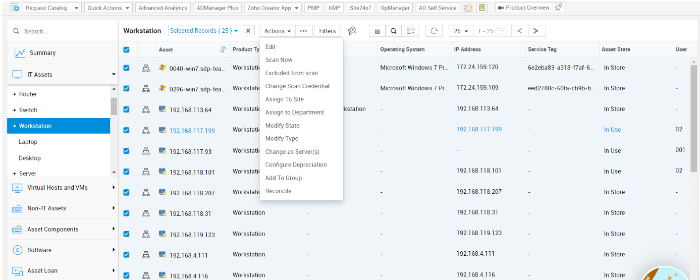This screenshot has width=700, height=280.
Task: Uncheck the checkbox for asset 192.168.4.111
Action: click(x=126, y=255)
